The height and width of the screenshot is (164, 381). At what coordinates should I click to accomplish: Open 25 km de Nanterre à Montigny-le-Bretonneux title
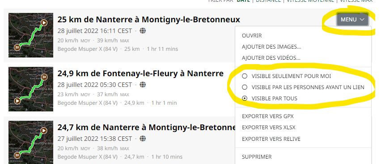pos(149,19)
